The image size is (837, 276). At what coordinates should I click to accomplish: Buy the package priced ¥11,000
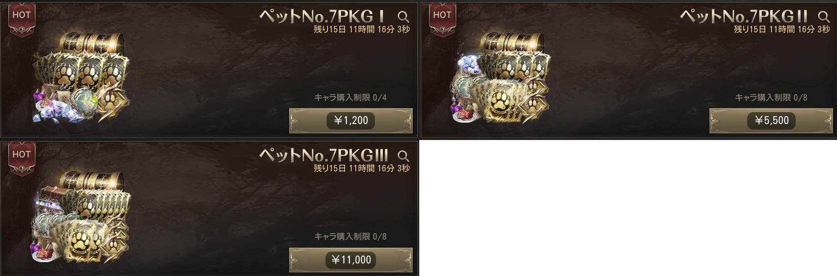351,260
